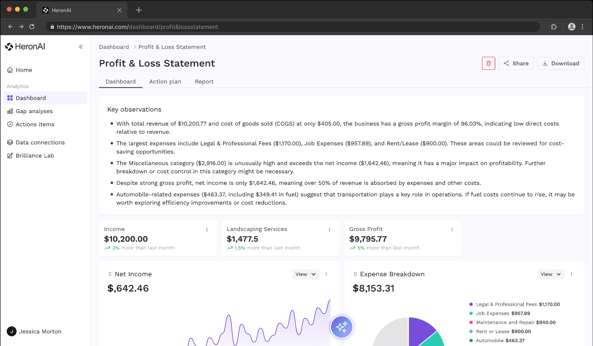The image size is (593, 346).
Task: Click the Home house icon
Action: click(x=10, y=70)
